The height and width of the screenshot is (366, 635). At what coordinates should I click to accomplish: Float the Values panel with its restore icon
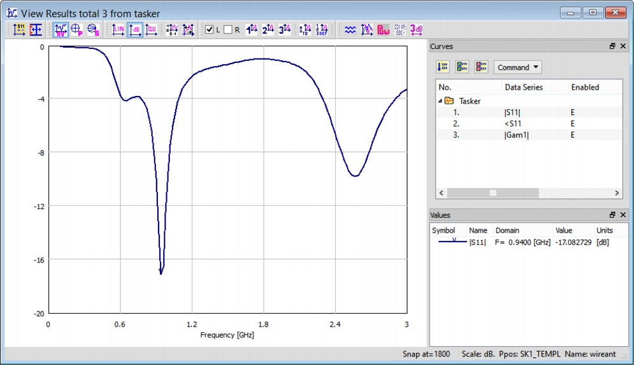click(612, 215)
